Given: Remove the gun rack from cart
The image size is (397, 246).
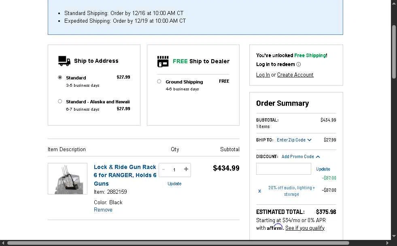Looking at the screenshot, I should coord(103,210).
